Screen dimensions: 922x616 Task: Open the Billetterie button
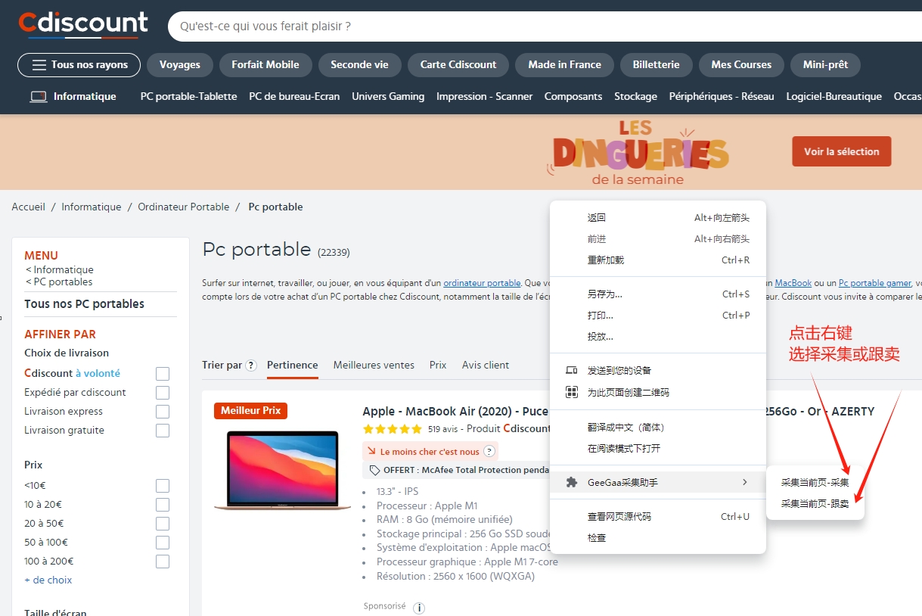pos(657,65)
